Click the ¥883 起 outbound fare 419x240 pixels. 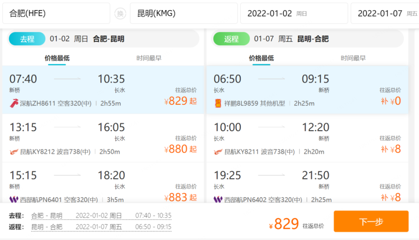(x=180, y=197)
